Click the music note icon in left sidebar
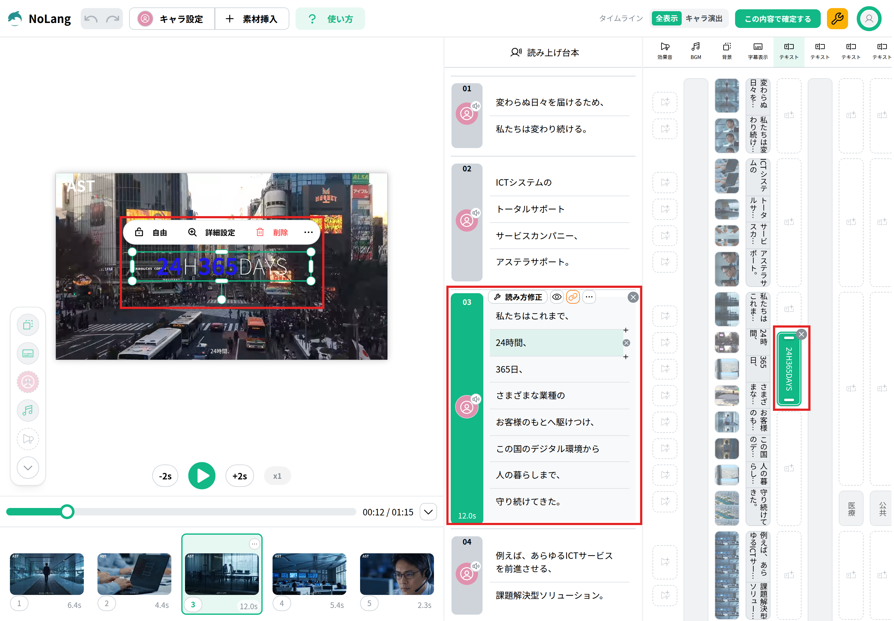 [x=28, y=410]
